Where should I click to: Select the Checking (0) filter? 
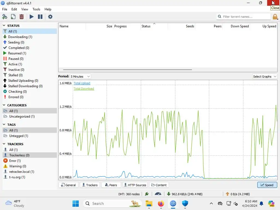tap(30, 92)
